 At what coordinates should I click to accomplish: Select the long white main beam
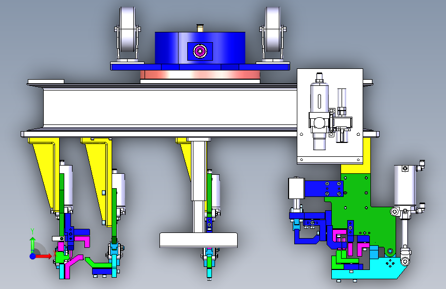(170, 107)
